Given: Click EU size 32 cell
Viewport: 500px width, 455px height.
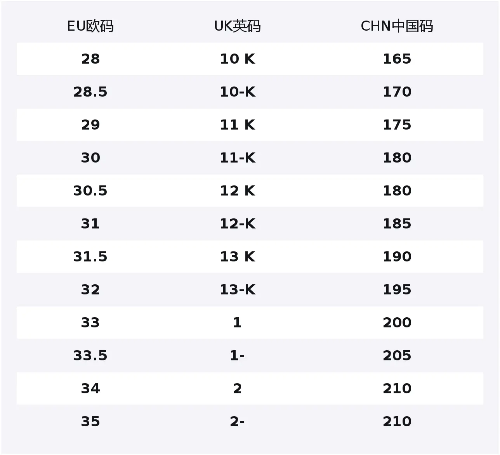Looking at the screenshot, I should (90, 290).
